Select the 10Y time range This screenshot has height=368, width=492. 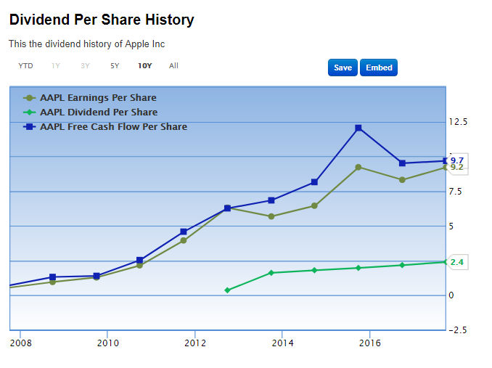click(145, 66)
